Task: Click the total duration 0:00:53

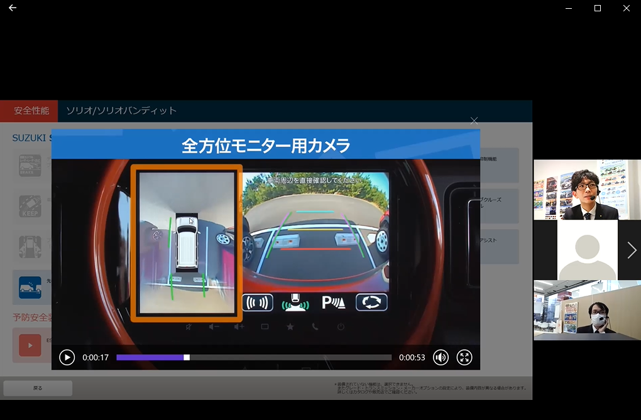Action: [x=412, y=357]
